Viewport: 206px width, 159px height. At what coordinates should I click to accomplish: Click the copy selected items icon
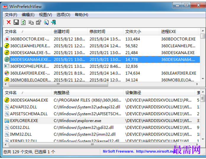31,22
